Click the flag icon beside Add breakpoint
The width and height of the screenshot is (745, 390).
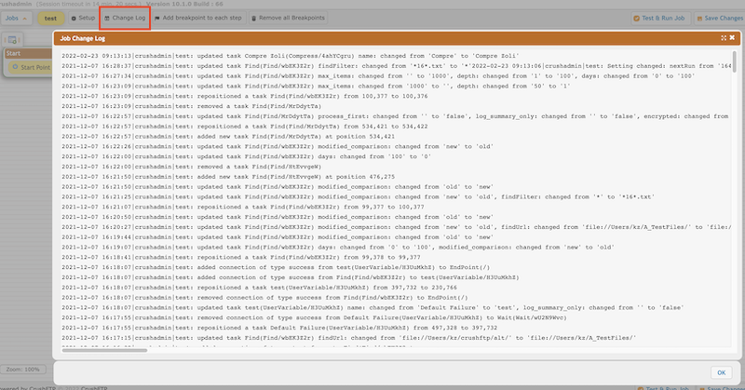157,18
